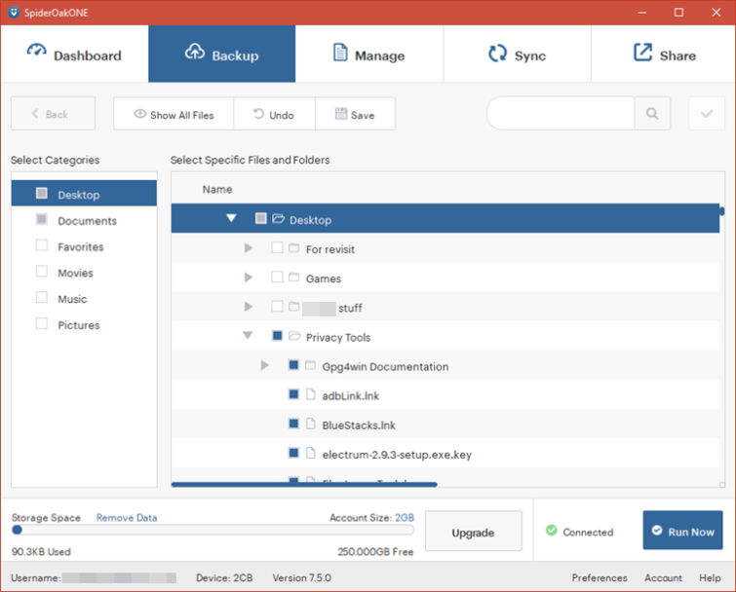
Task: Click the folder icon of Gpg4win Documentation
Action: pyautogui.click(x=310, y=365)
